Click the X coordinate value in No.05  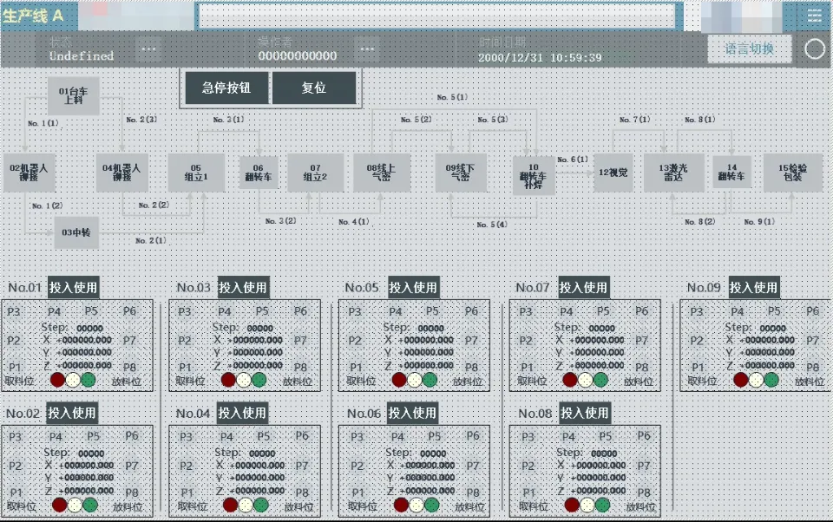426,340
